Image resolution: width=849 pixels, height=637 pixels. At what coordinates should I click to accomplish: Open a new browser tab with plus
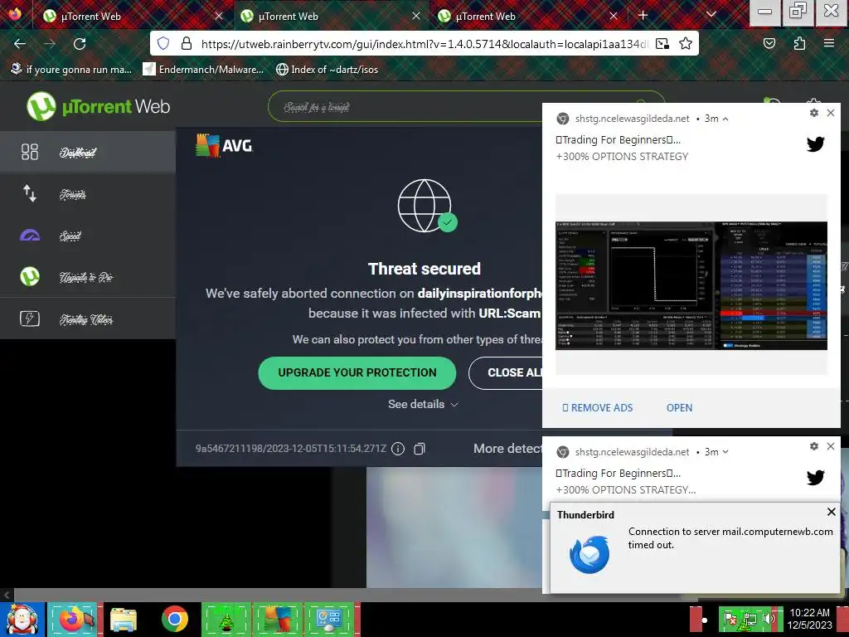point(643,16)
